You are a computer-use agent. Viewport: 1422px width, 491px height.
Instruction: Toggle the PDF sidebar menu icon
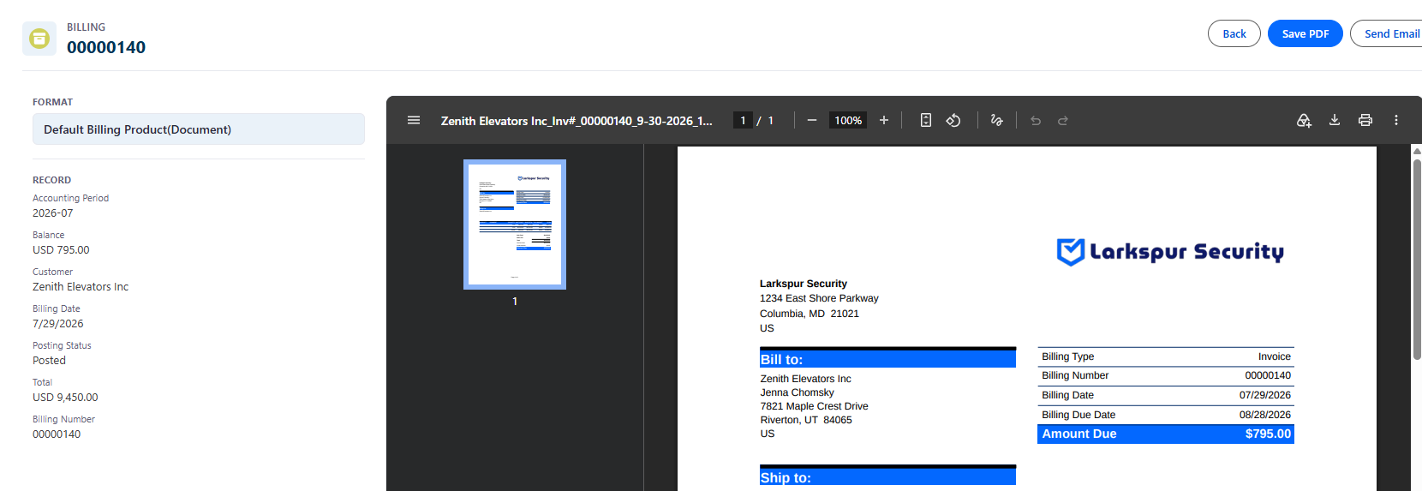click(x=414, y=120)
